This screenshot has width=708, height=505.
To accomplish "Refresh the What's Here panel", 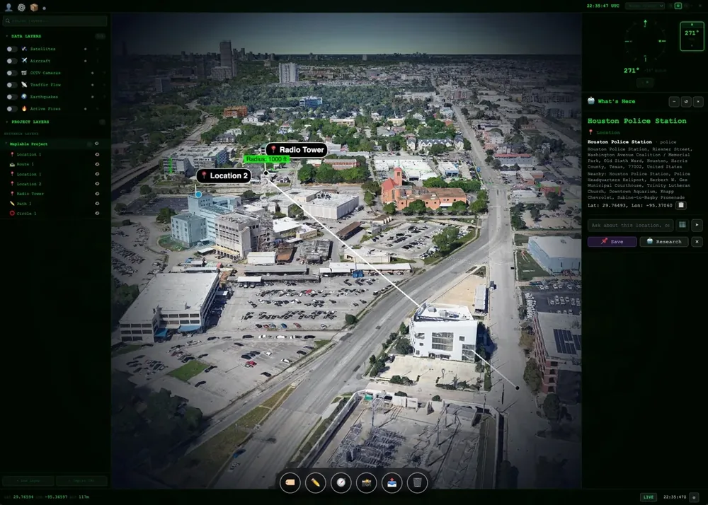I will click(686, 101).
